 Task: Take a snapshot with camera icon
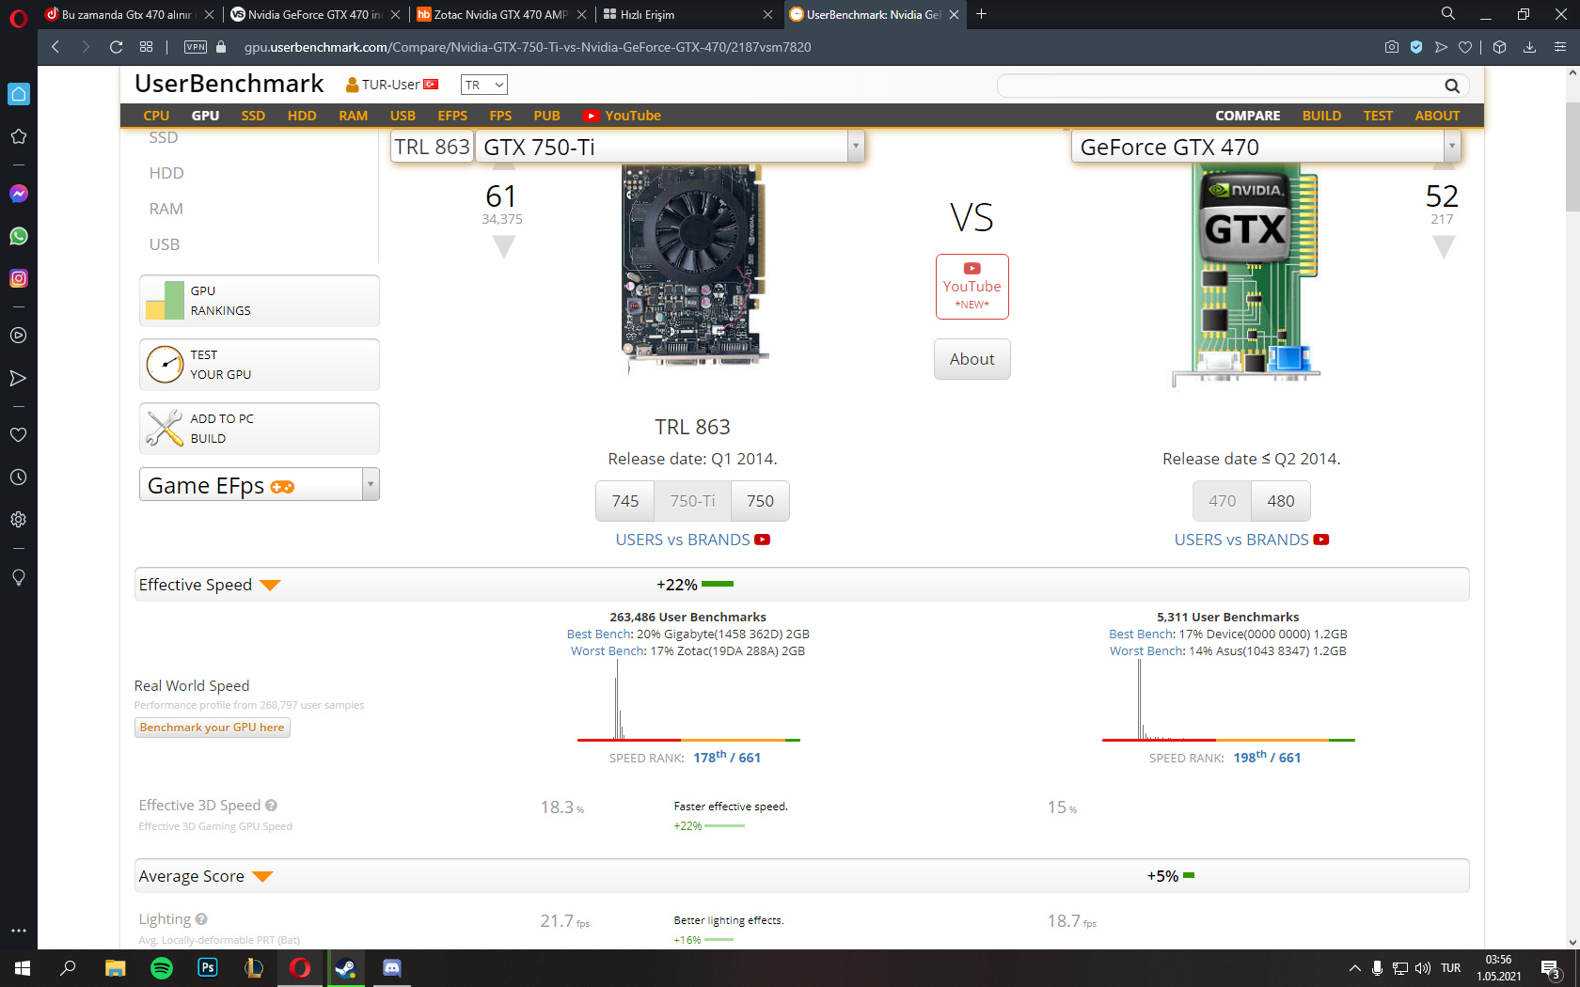pyautogui.click(x=1392, y=47)
